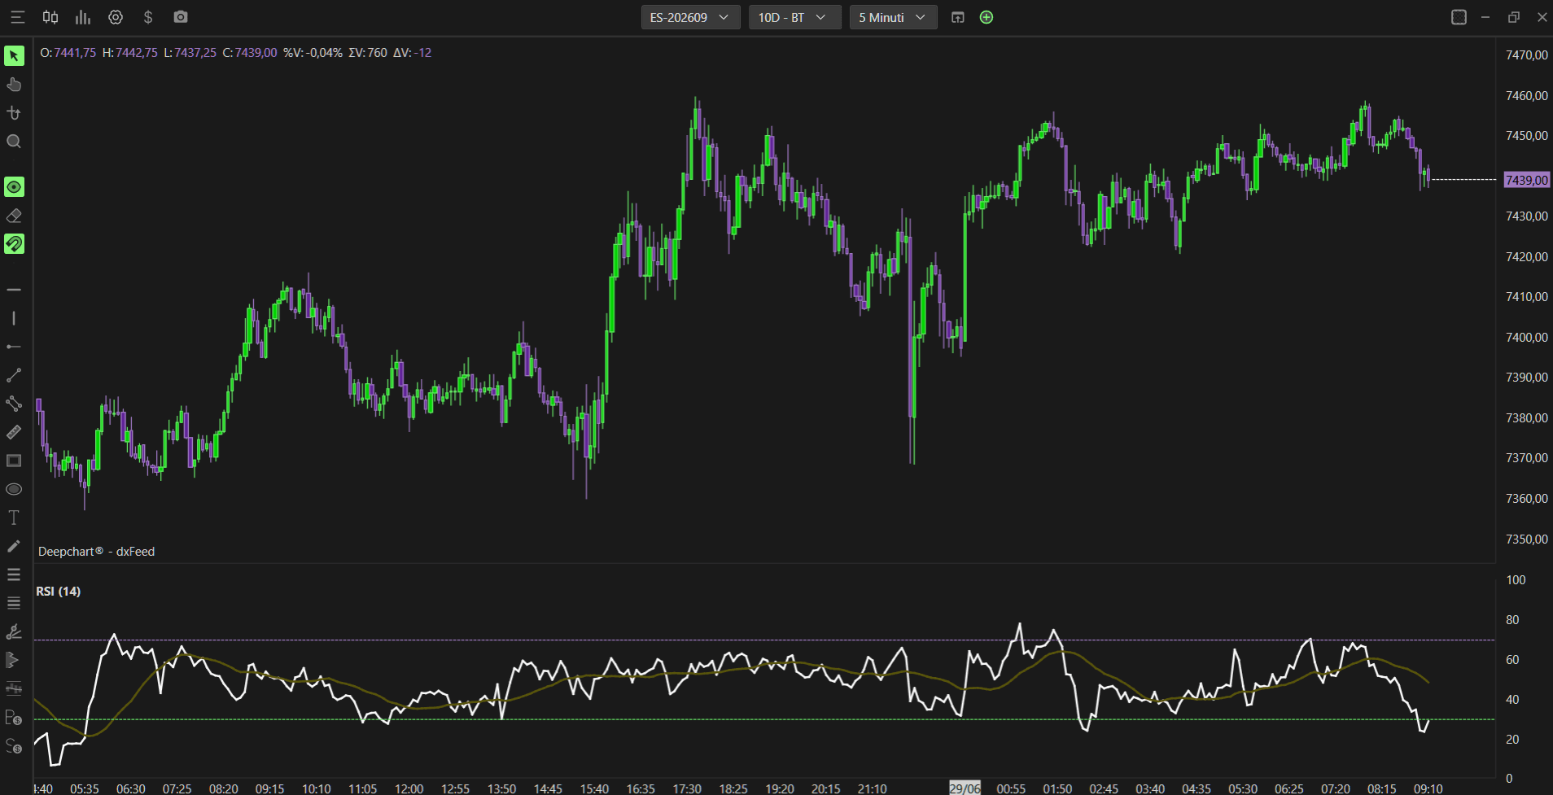Select the horizontal line drawing tool
The width and height of the screenshot is (1553, 795).
click(x=14, y=290)
